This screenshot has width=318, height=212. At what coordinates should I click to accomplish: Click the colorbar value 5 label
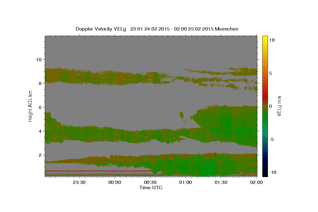pyautogui.click(x=271, y=73)
